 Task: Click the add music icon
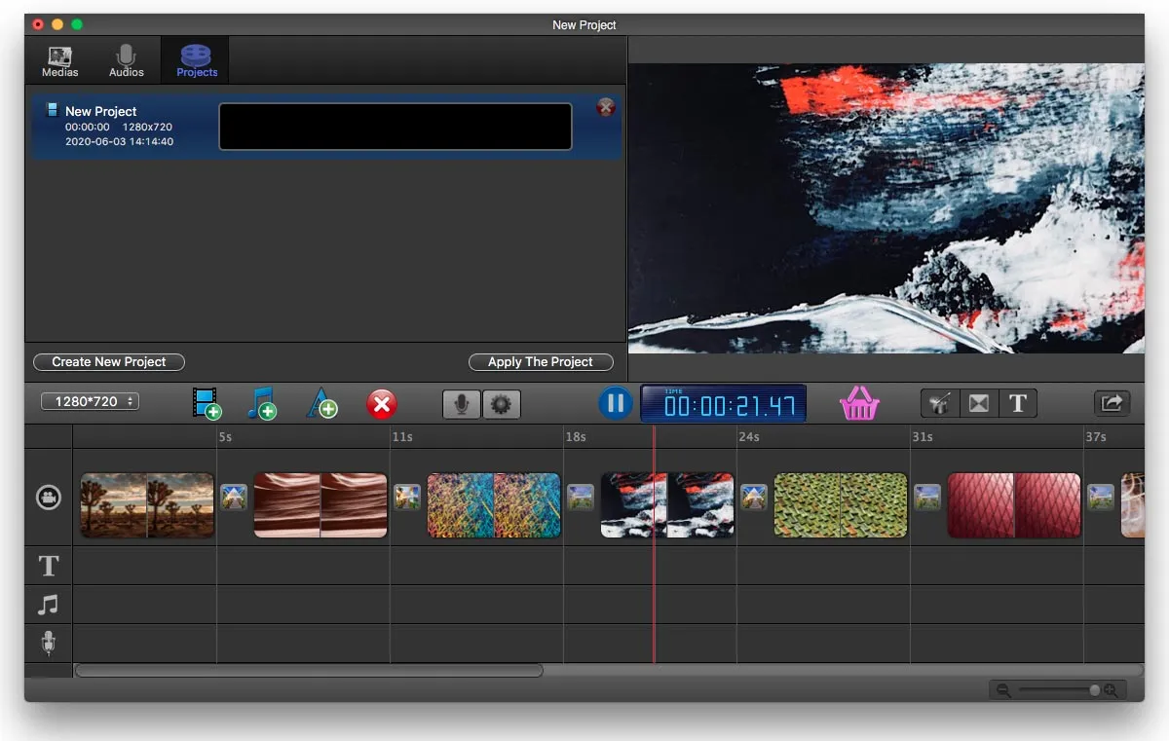click(261, 402)
